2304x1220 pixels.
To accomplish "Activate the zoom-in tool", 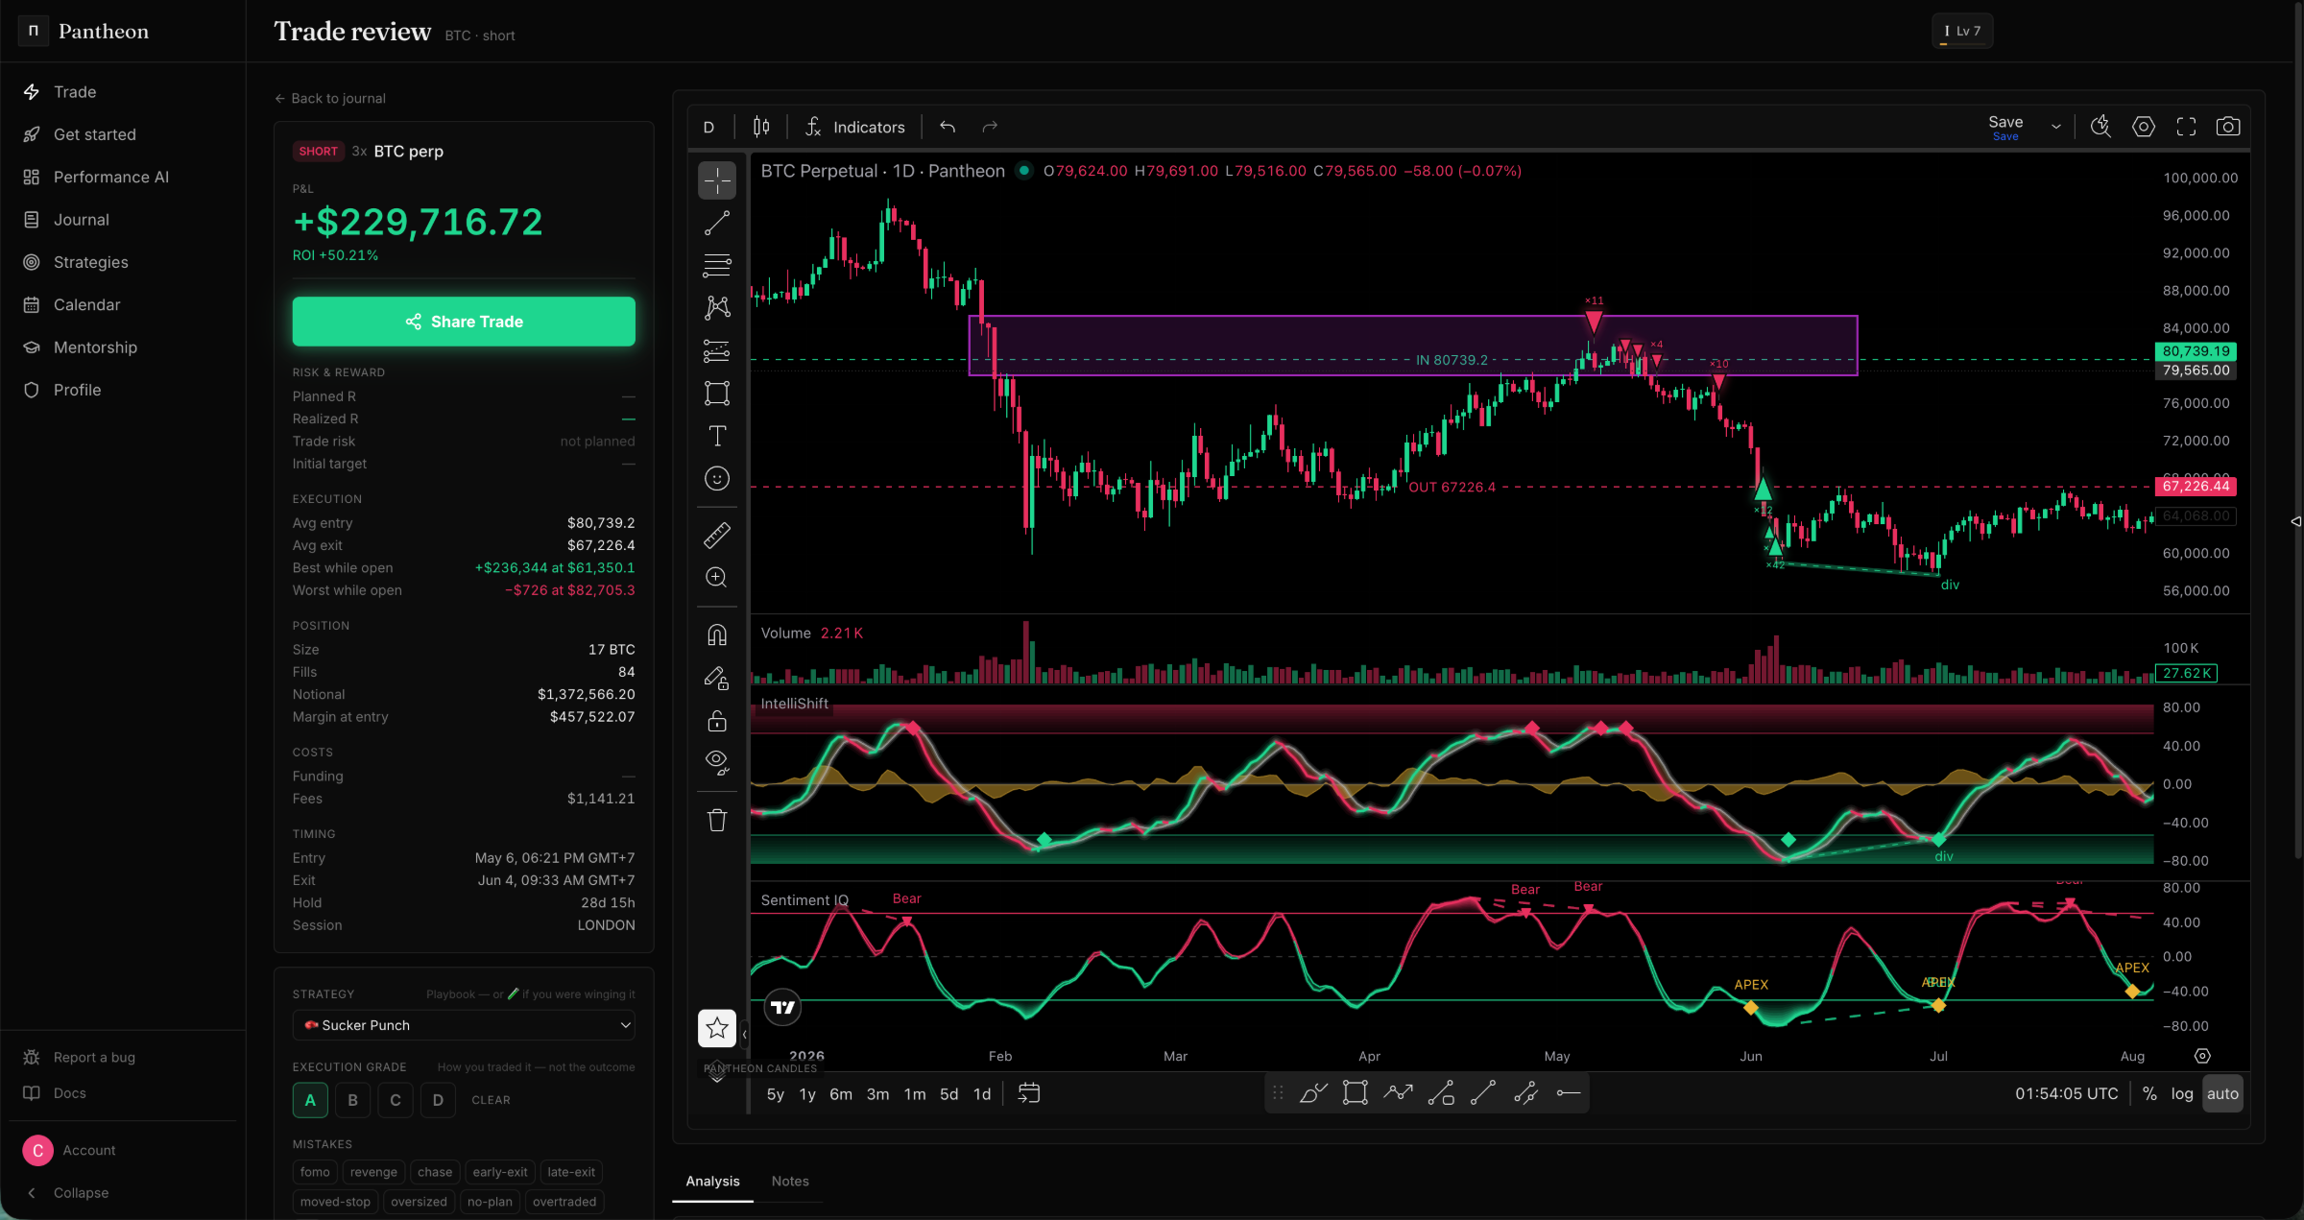I will click(x=716, y=577).
